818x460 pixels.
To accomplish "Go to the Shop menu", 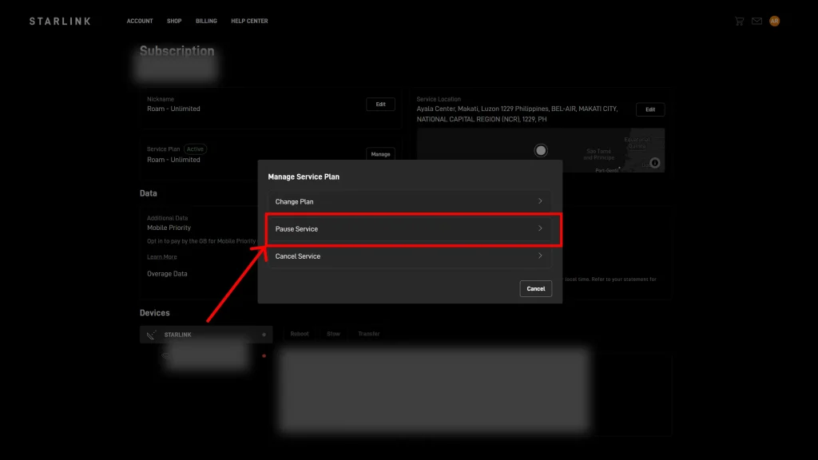I will click(174, 21).
